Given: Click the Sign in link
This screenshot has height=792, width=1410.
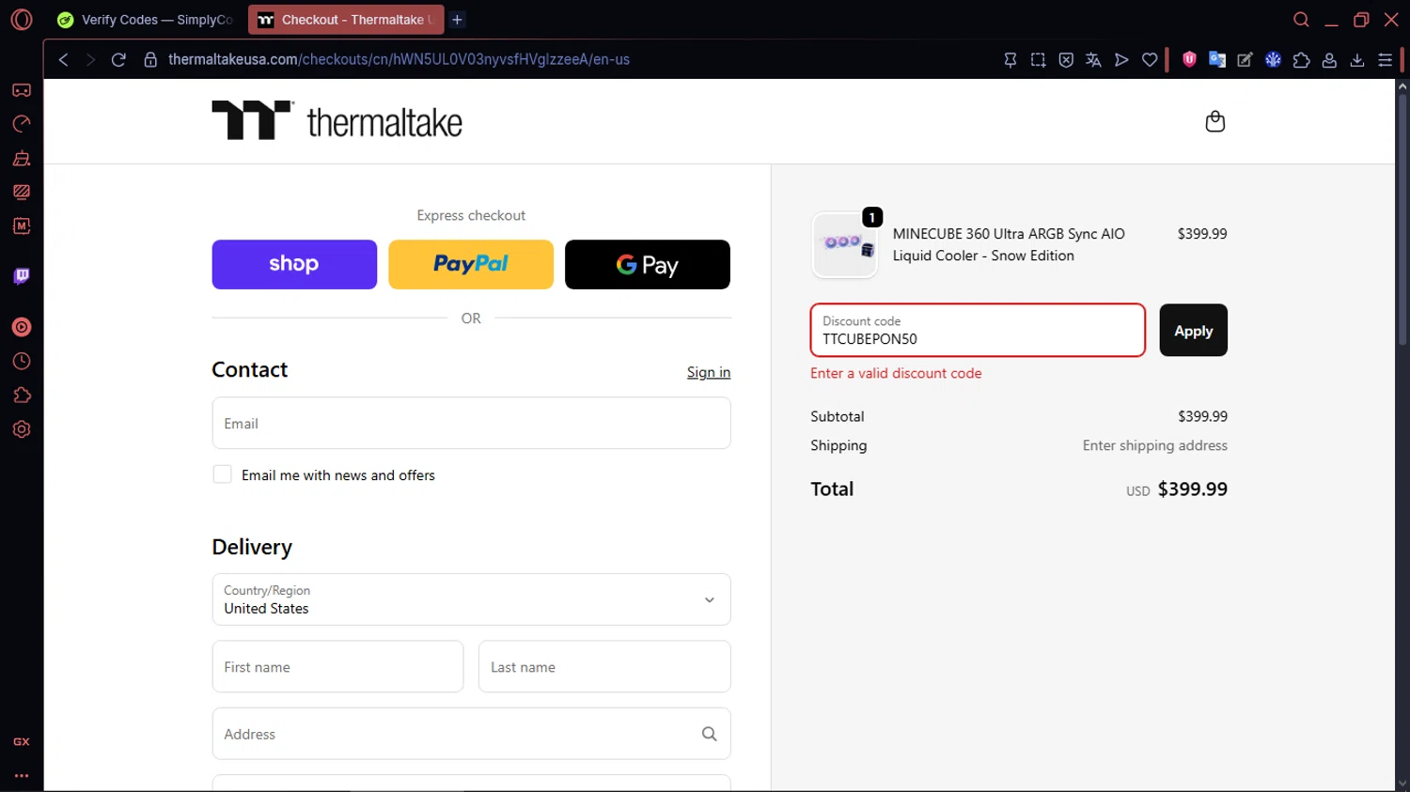Looking at the screenshot, I should click(709, 372).
